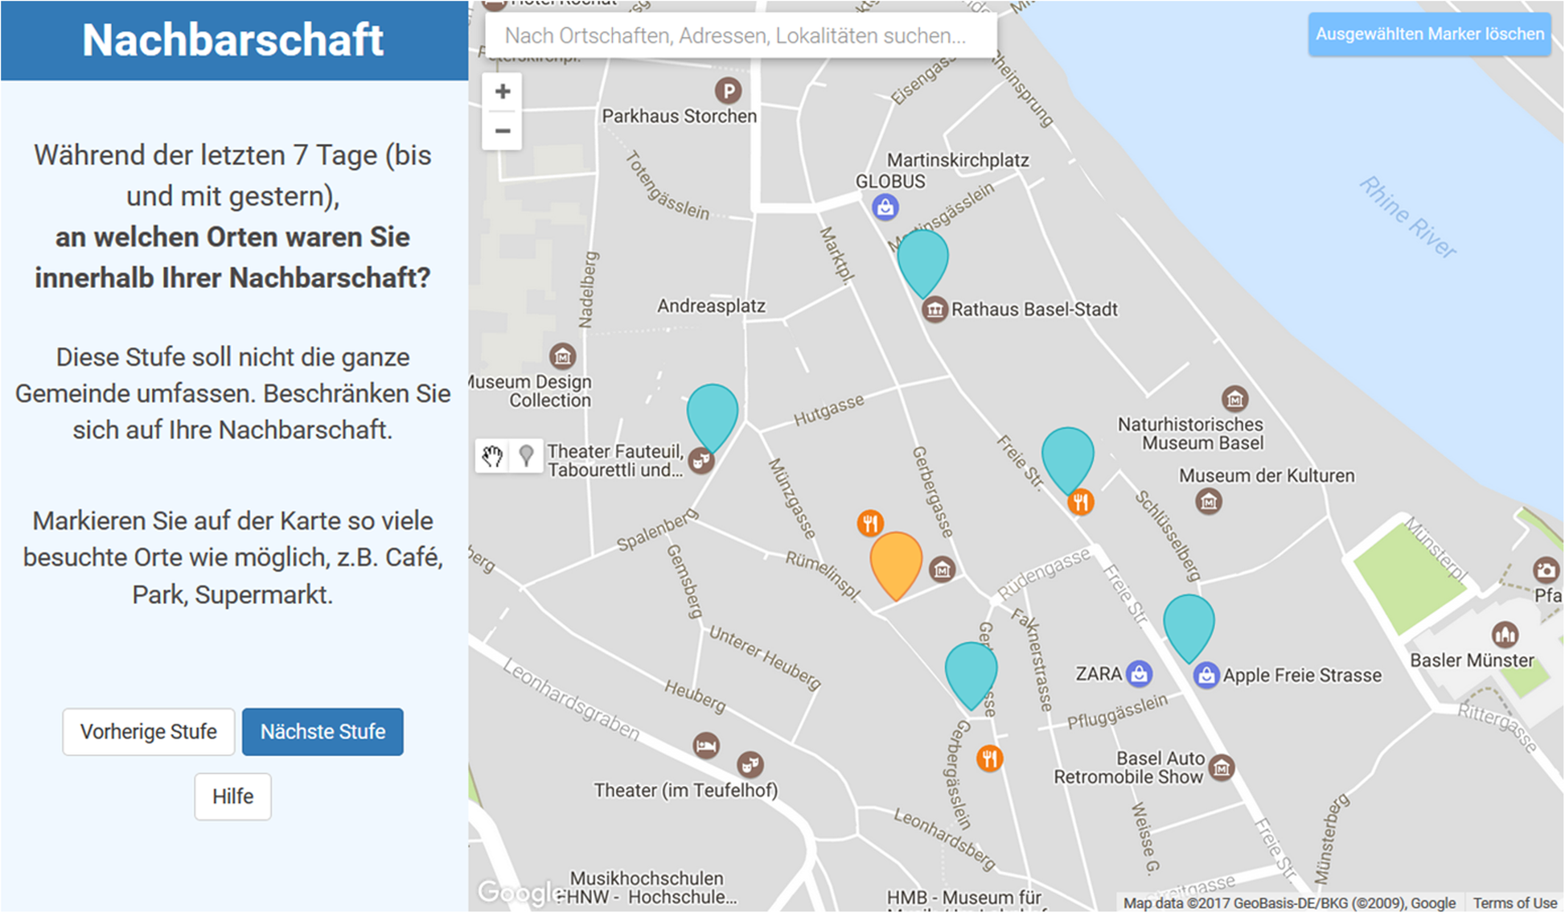Open the Hilfe button
The image size is (1565, 913).
232,796
